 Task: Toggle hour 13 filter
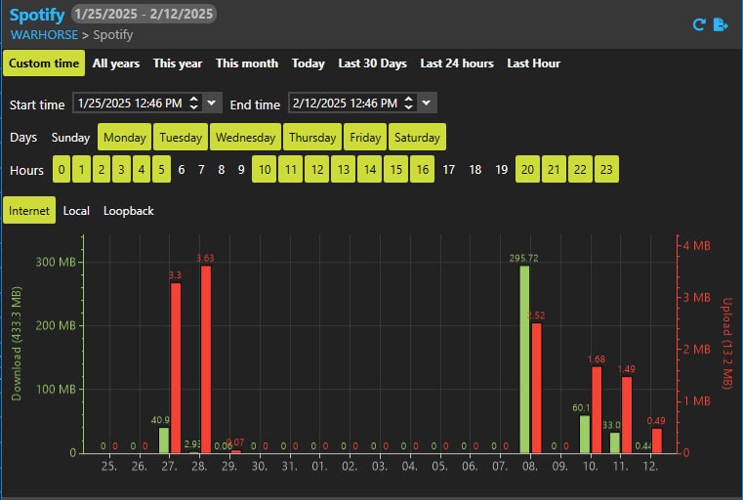point(344,169)
